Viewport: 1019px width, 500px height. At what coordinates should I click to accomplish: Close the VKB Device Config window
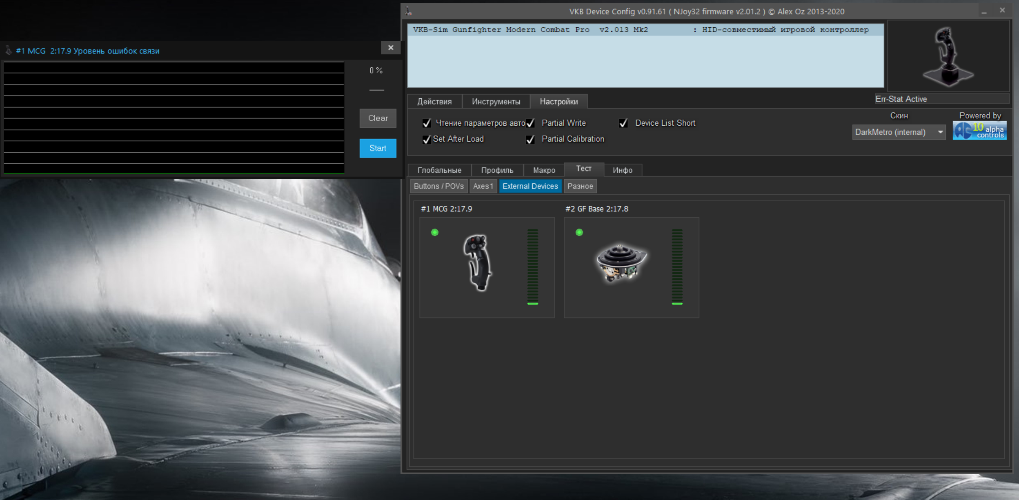click(x=1002, y=11)
